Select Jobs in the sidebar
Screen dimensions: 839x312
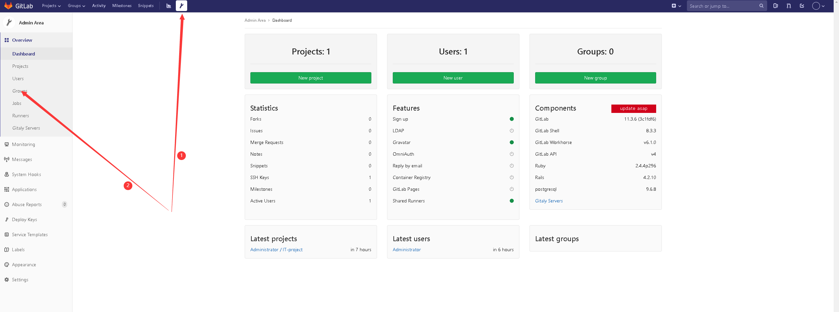[x=36, y=103]
